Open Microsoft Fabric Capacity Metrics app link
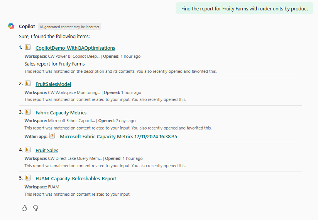318x220 pixels. point(118,137)
